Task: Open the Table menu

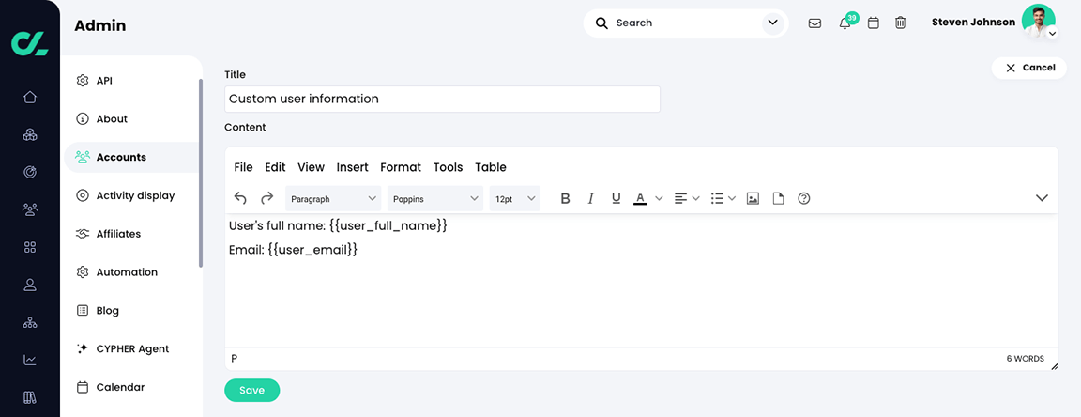Action: click(x=491, y=167)
